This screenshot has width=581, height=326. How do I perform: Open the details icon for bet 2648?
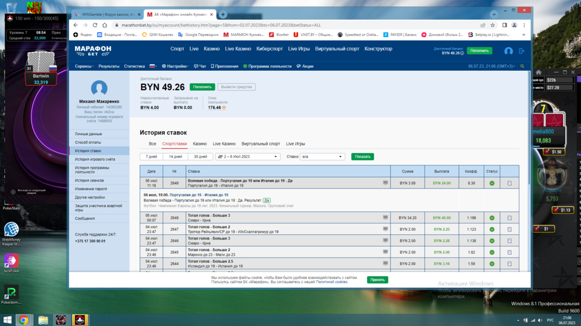(x=509, y=218)
